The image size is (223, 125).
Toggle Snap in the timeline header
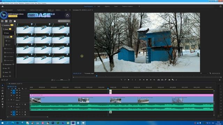pyautogui.click(x=12, y=89)
